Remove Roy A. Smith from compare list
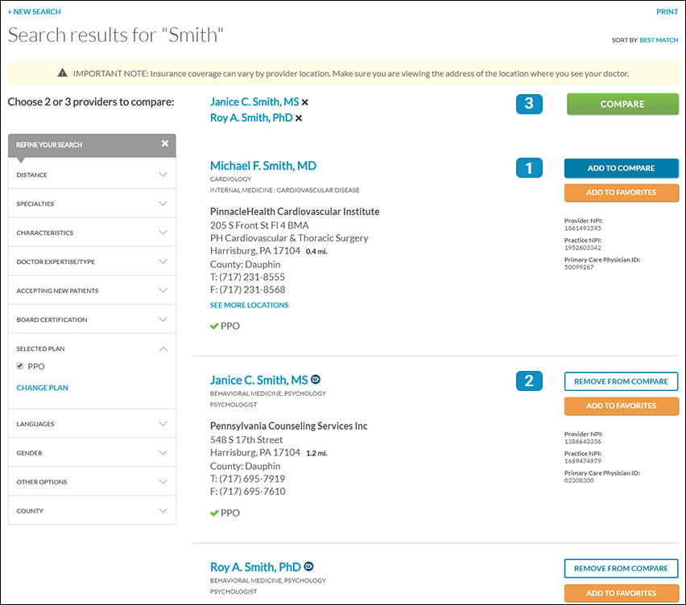Viewport: 686px width, 605px height. click(299, 118)
